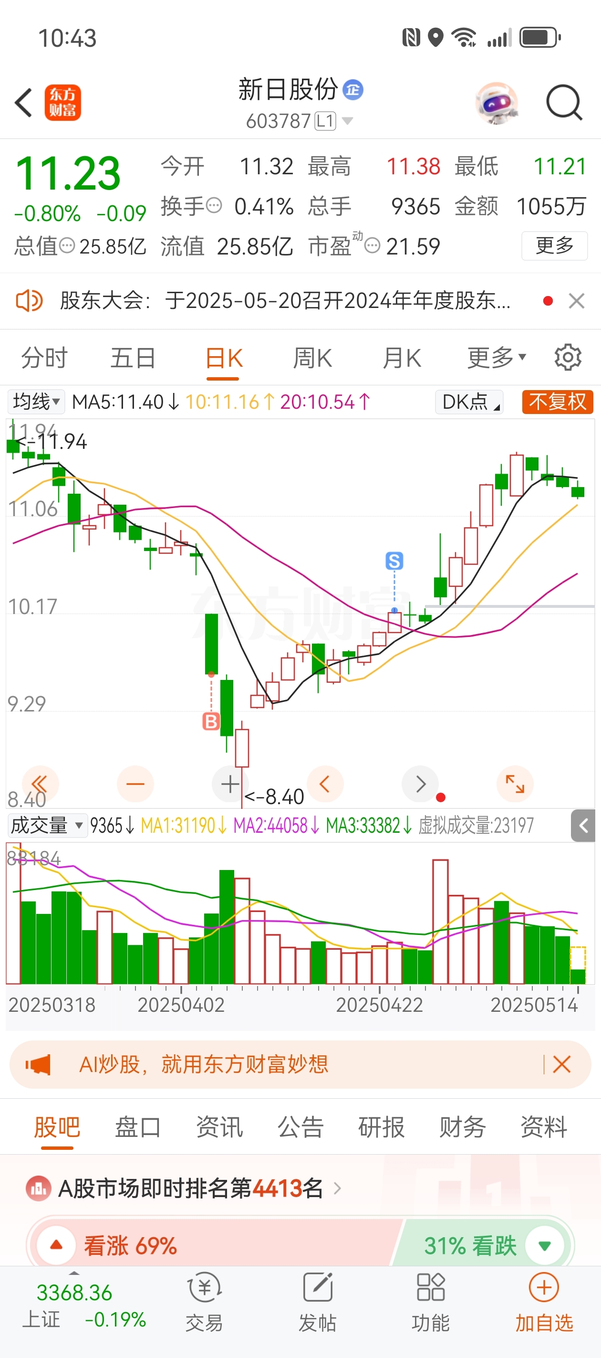Tap the back arrow icon
This screenshot has height=1358, width=601.
coord(24,103)
